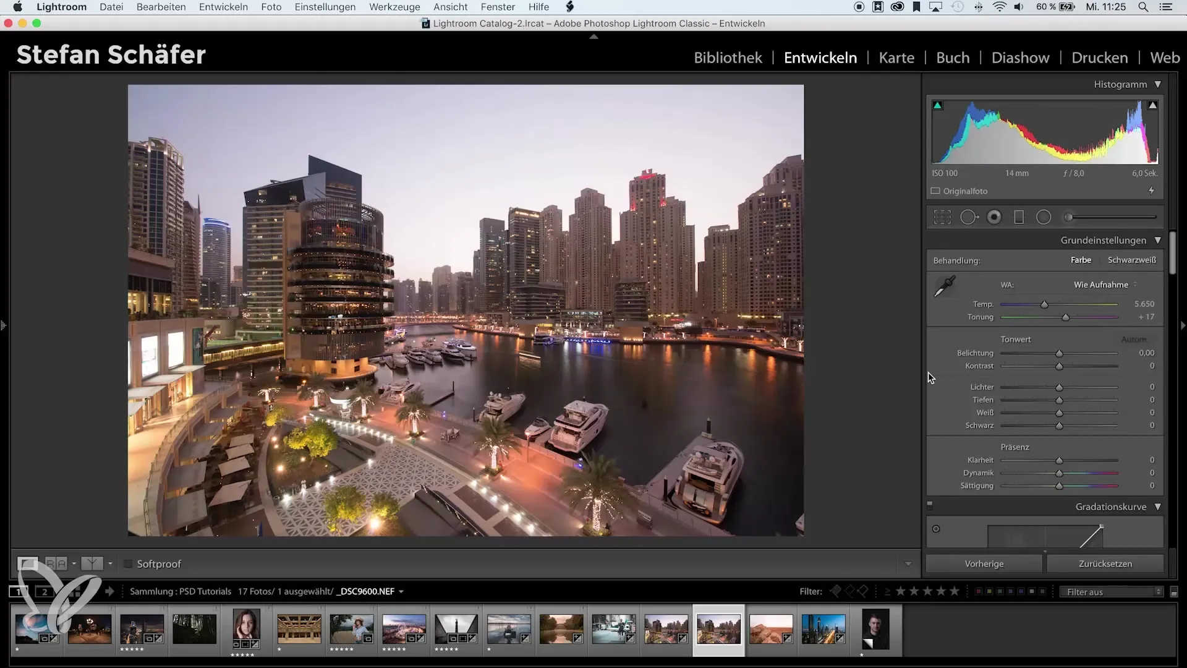Collapse the Grundeinstellungen panel
The height and width of the screenshot is (668, 1187).
[1157, 241]
